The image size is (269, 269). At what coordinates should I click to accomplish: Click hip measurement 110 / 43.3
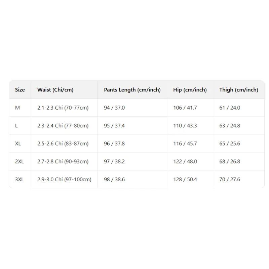pyautogui.click(x=185, y=126)
